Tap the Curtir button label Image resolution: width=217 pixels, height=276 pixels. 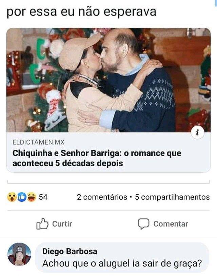tap(62, 224)
